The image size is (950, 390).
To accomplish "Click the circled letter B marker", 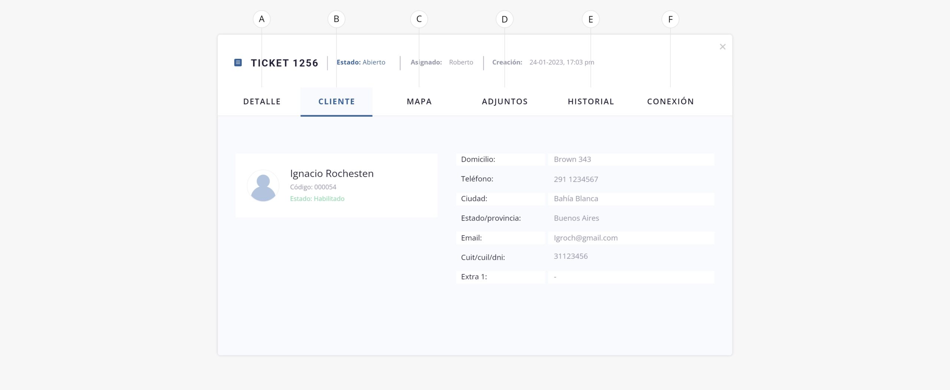I will click(x=336, y=19).
